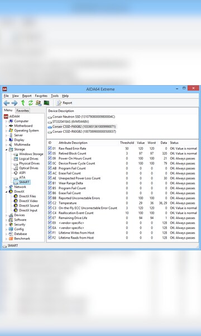Open the File menu
The height and width of the screenshot is (336, 201).
6,96
